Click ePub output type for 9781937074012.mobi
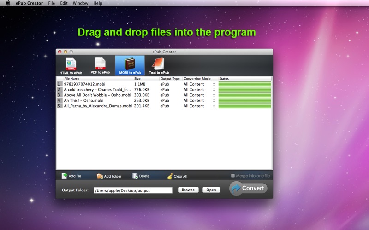Image resolution: width=369 pixels, height=230 pixels. [x=165, y=84]
